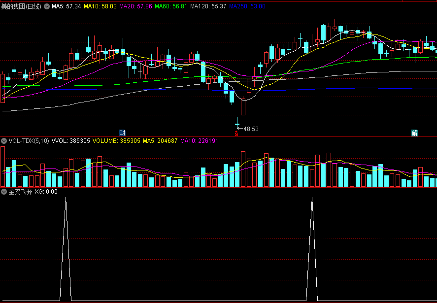Click the 财 financial marker icon
This screenshot has width=437, height=303.
(x=122, y=133)
